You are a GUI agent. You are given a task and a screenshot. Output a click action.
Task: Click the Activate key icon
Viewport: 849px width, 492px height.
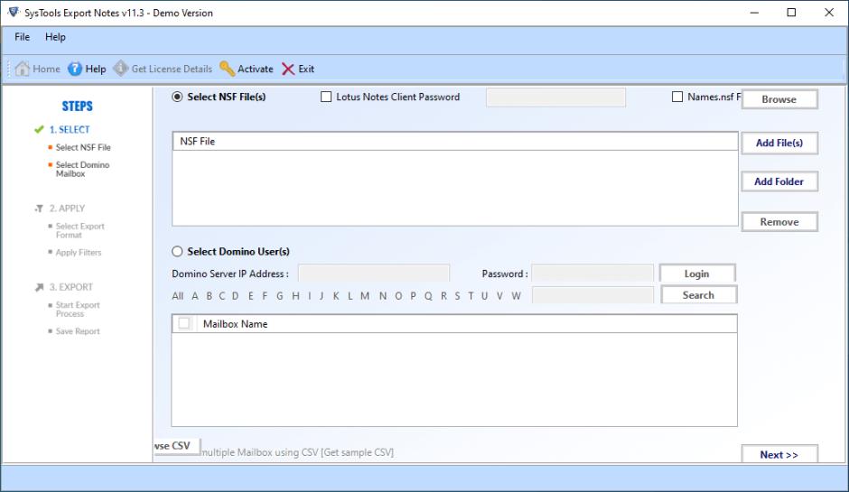pos(227,69)
